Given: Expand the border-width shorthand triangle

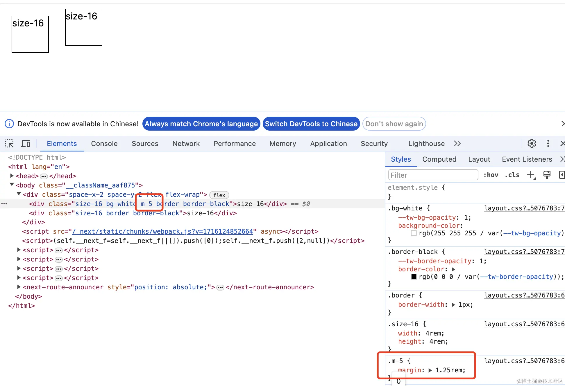Looking at the screenshot, I should pyautogui.click(x=453, y=305).
